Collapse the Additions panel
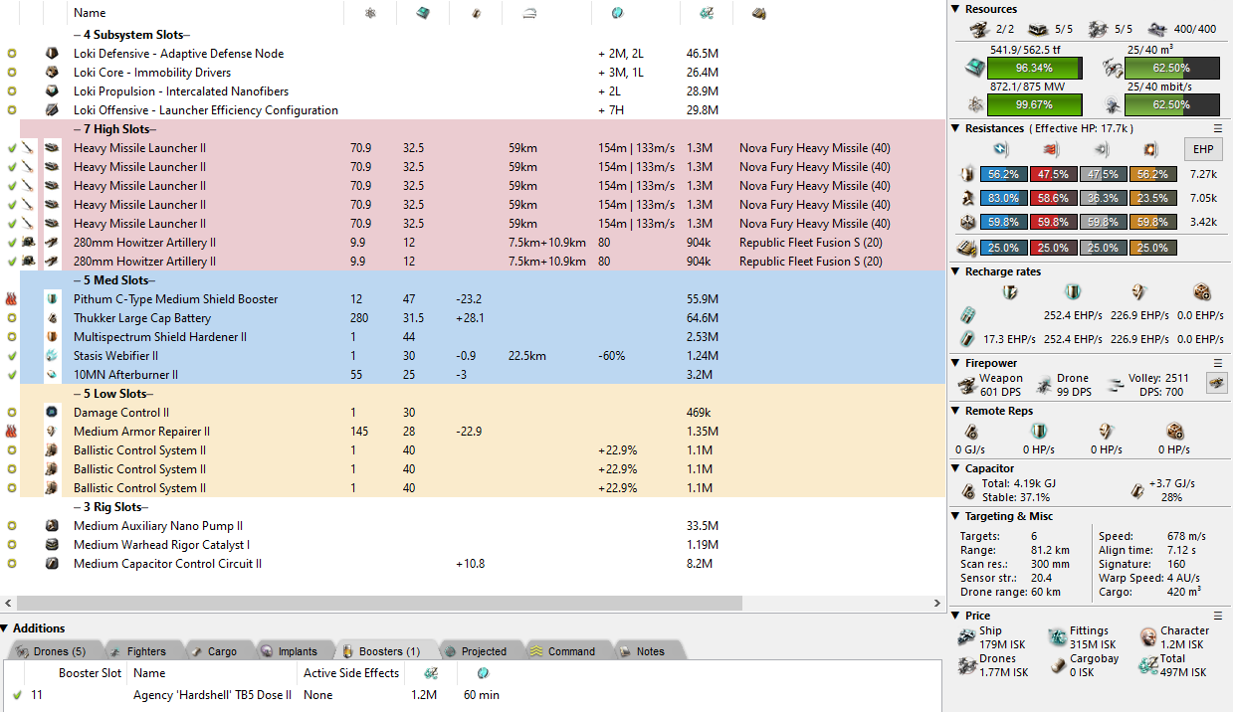 [6, 628]
